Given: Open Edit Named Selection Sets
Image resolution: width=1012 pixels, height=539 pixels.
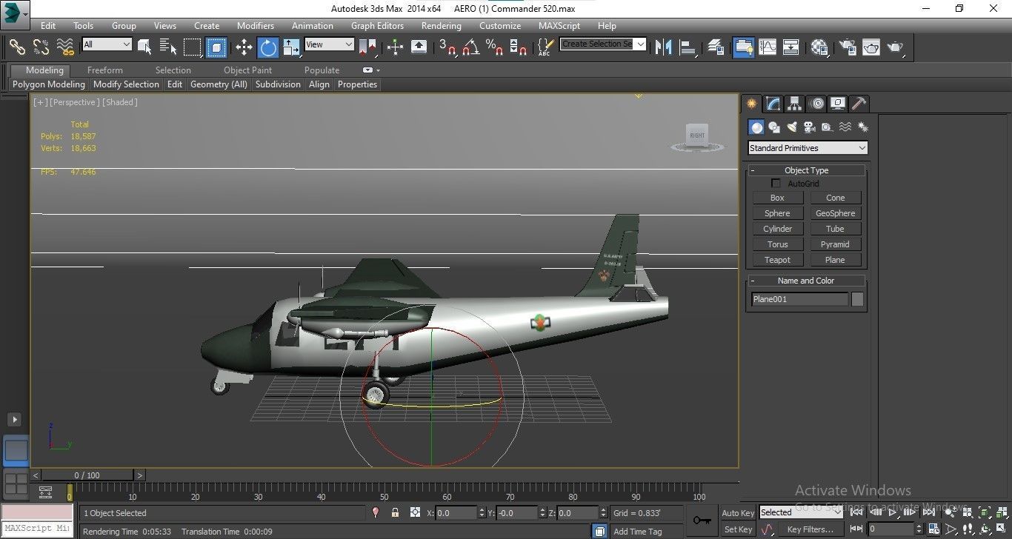Looking at the screenshot, I should point(545,47).
